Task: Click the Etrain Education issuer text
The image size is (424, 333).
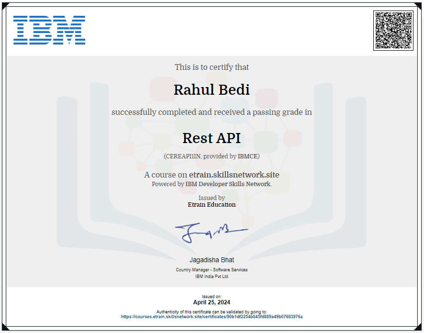Action: click(212, 204)
